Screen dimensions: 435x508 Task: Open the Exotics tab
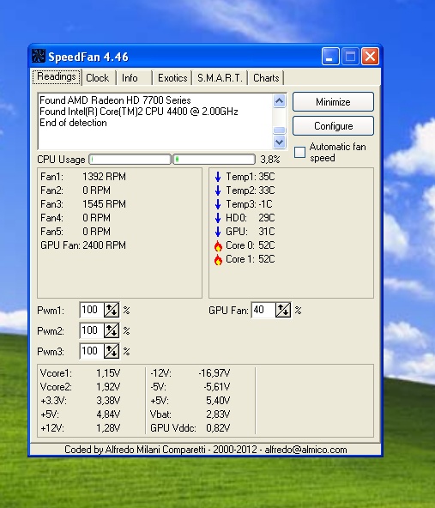[x=172, y=78]
